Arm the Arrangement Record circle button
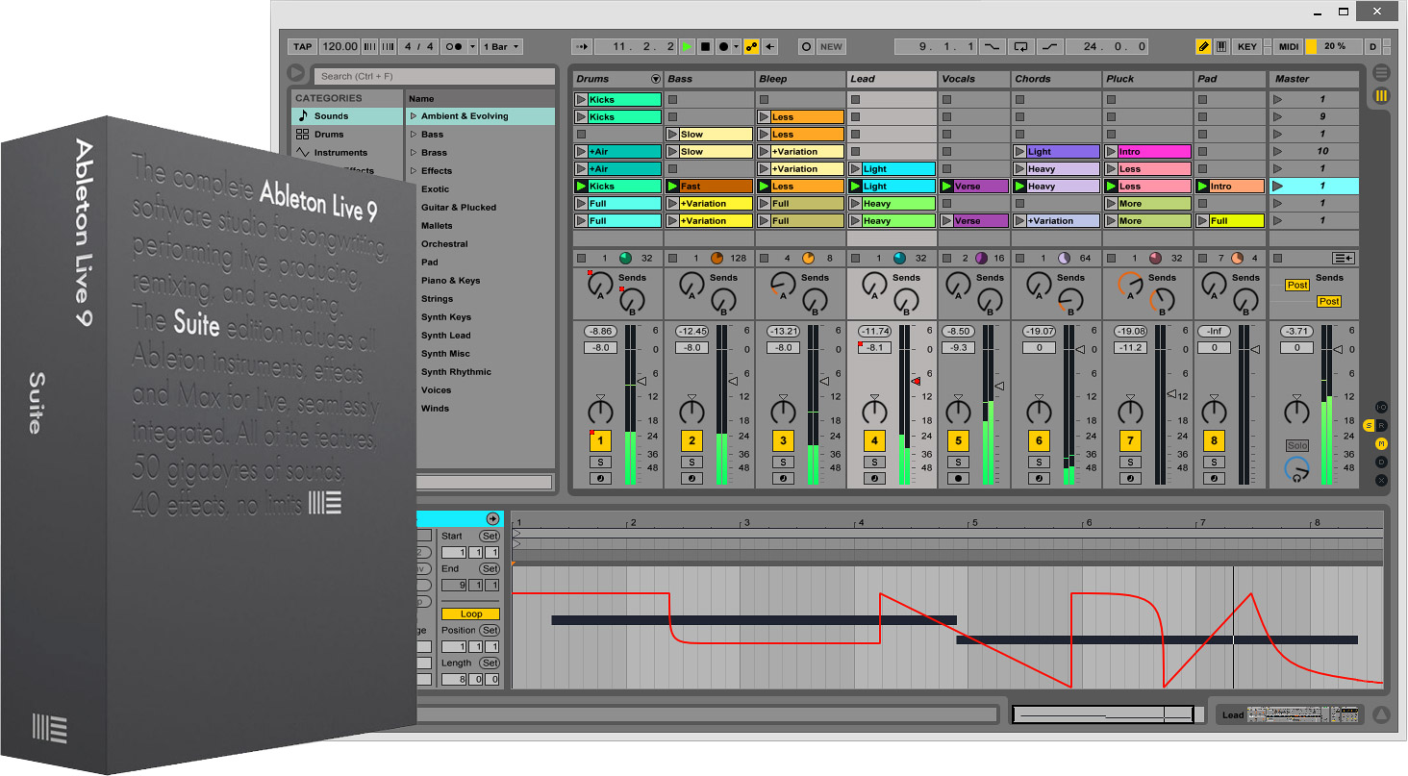1408x776 pixels. [x=722, y=46]
